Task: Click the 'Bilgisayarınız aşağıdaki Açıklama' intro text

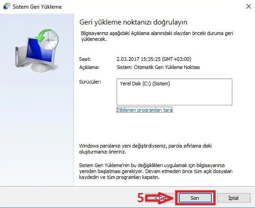Action: (157, 36)
